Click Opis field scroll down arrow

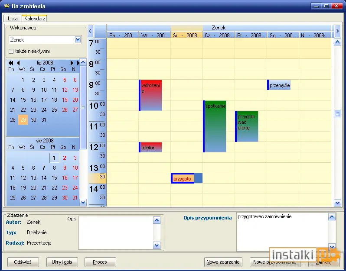[x=157, y=245]
